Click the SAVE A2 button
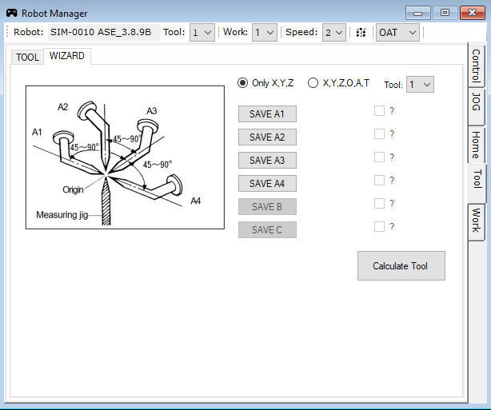 [x=267, y=137]
